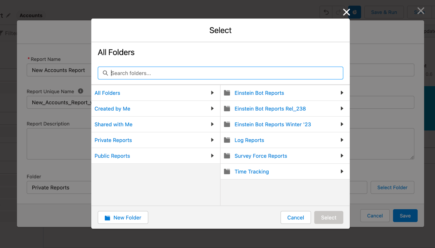This screenshot has width=435, height=248.
Task: Click the undo icon in report toolbar
Action: click(326, 12)
